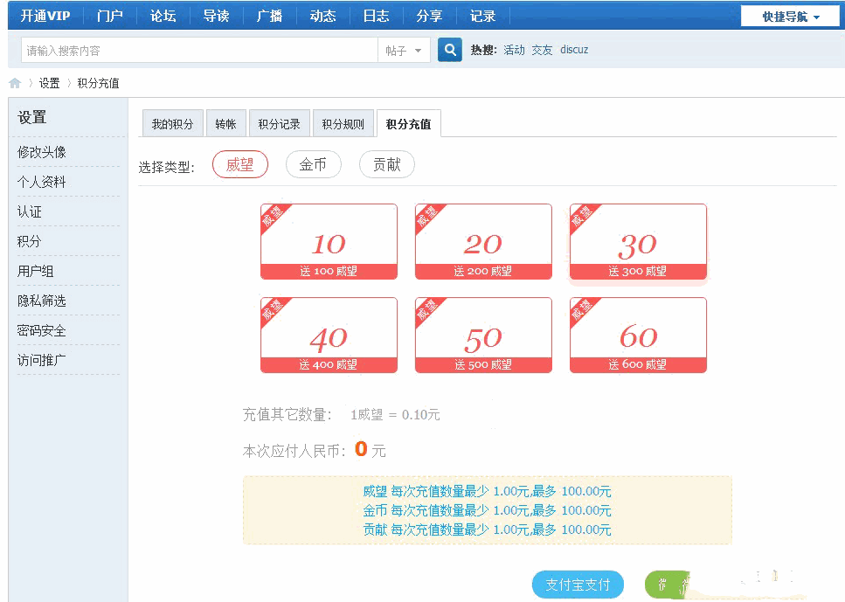Image resolution: width=845 pixels, height=602 pixels.
Task: Switch to the 我的积分 tab
Action: coord(172,124)
